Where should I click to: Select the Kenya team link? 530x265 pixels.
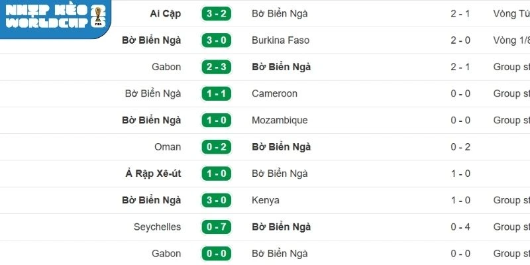point(266,200)
